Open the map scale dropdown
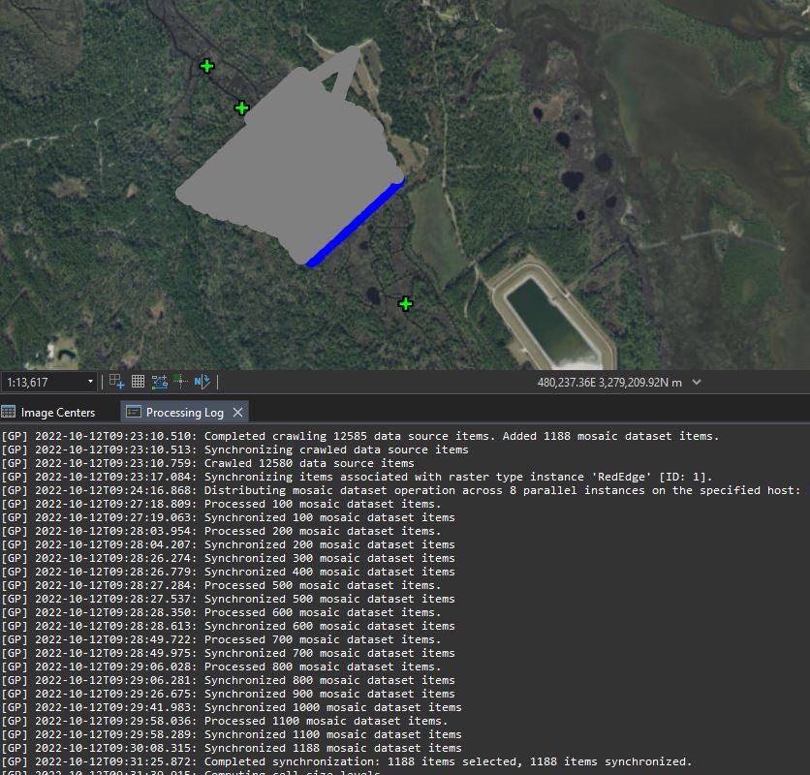The height and width of the screenshot is (775, 810). pos(90,381)
